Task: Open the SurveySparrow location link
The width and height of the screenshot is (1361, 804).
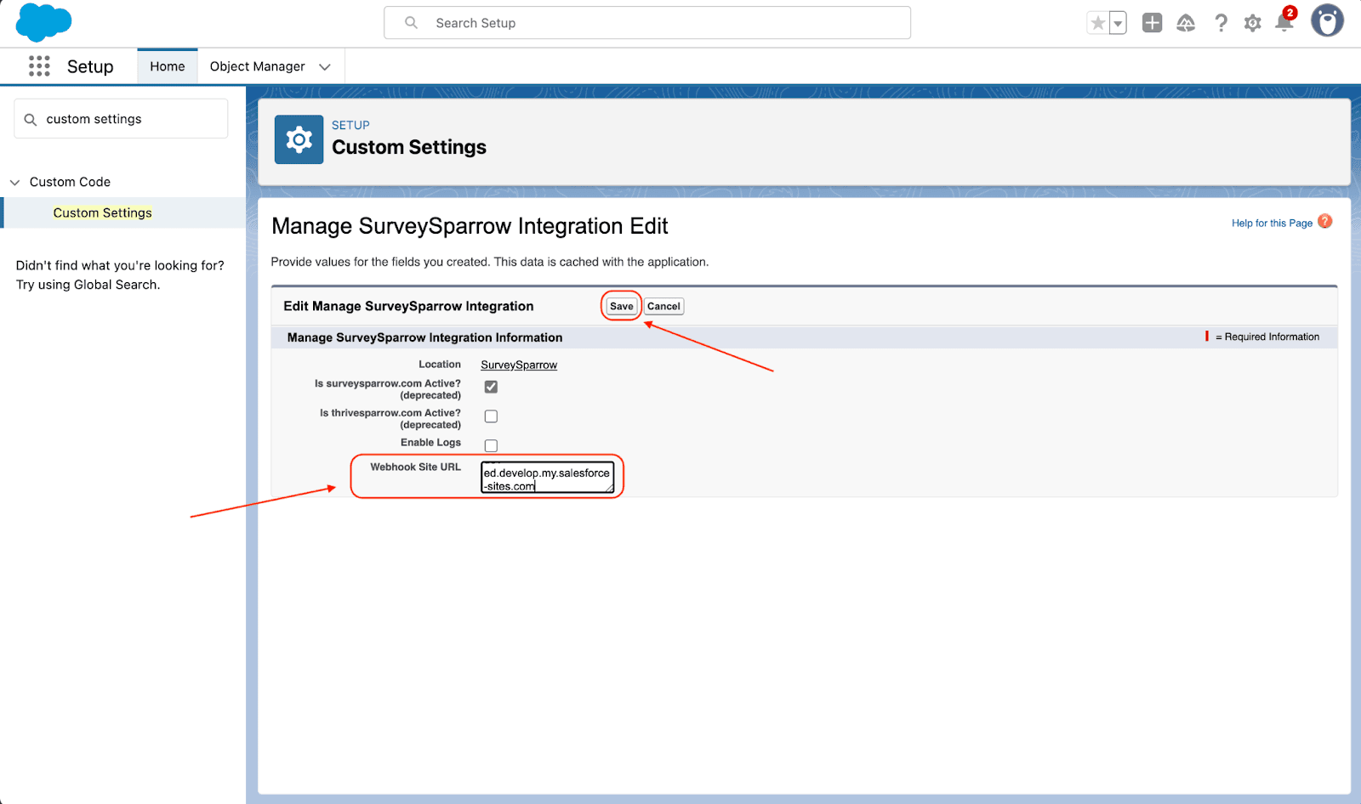Action: [x=519, y=365]
